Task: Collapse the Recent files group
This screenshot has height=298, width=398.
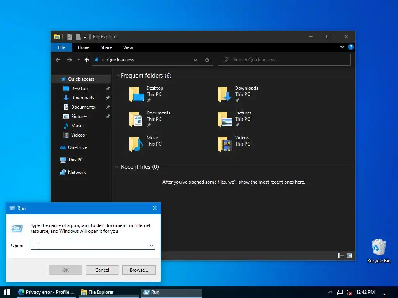Action: point(117,167)
